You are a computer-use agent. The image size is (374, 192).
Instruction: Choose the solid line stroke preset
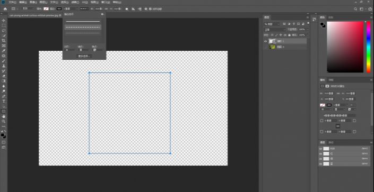[x=83, y=21]
